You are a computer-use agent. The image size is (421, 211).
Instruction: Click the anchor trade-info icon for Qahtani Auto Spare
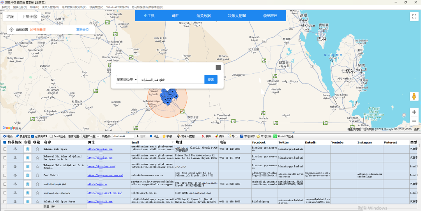pos(15,149)
